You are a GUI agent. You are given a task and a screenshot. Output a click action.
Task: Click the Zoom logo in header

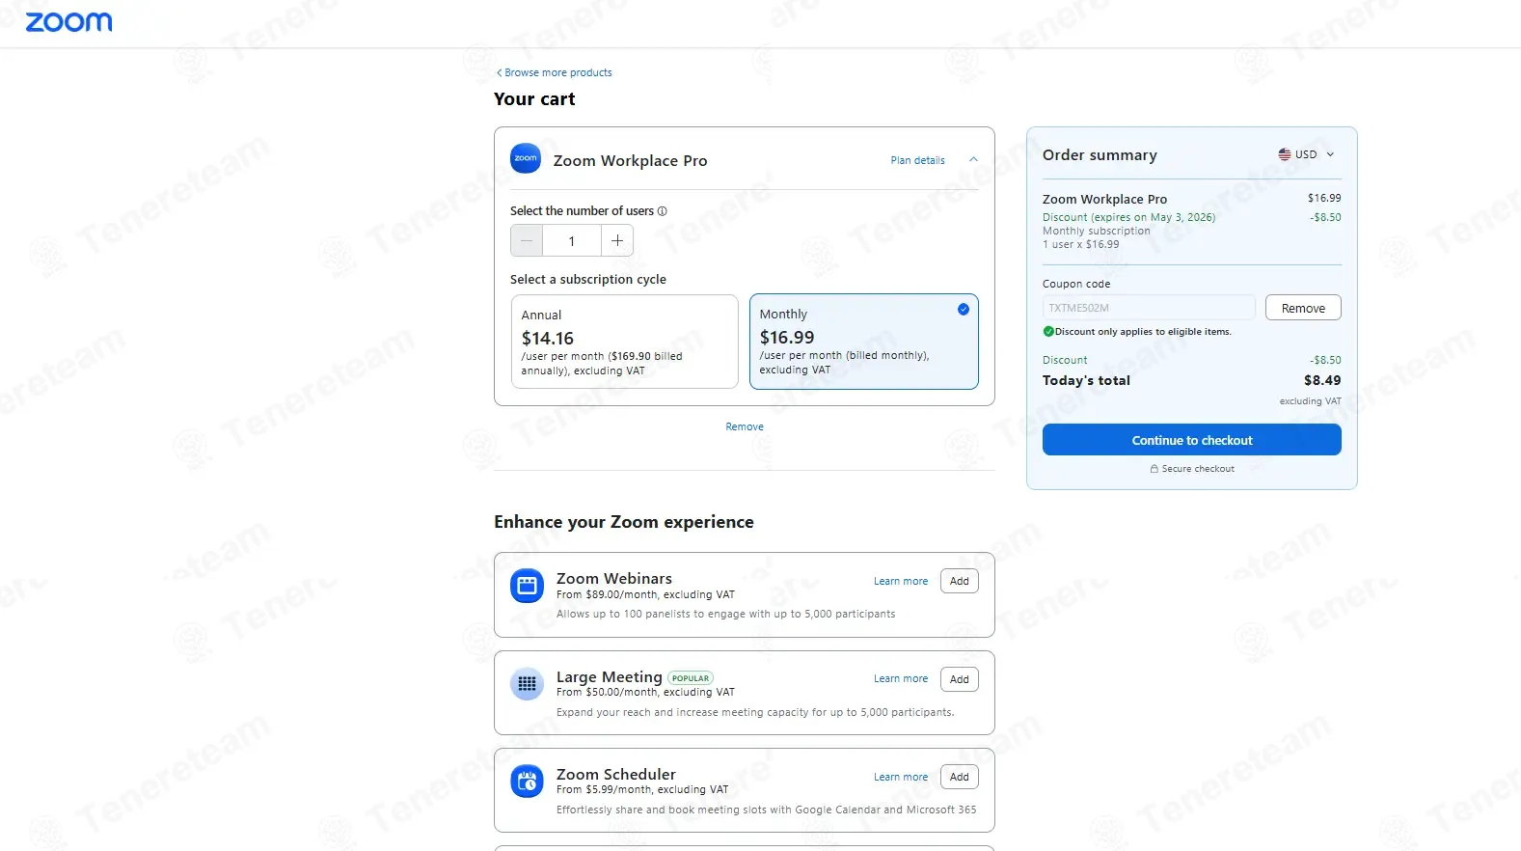[x=68, y=22]
